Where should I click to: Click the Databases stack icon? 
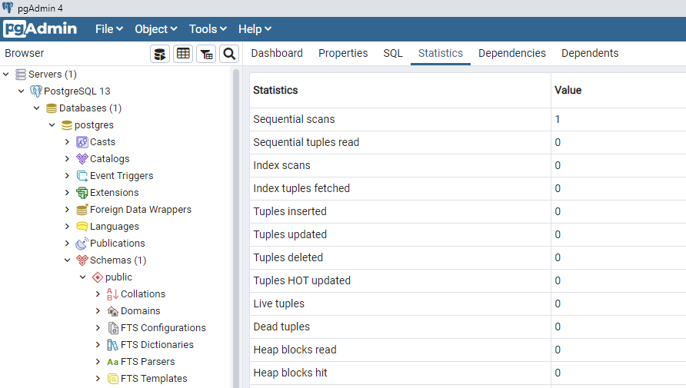52,108
